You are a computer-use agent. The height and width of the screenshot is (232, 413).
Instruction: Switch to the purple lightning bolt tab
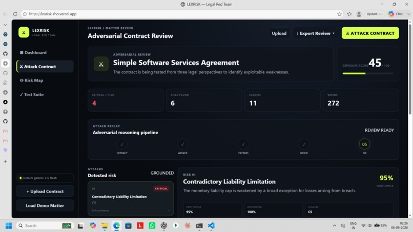pos(6,151)
